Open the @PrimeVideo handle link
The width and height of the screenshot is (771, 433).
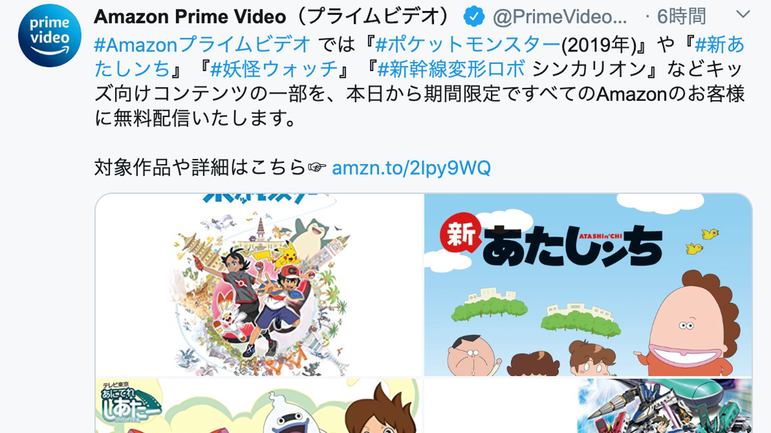pos(559,17)
